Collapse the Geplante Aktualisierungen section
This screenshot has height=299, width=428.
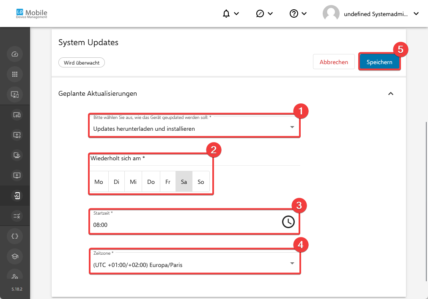pos(391,94)
